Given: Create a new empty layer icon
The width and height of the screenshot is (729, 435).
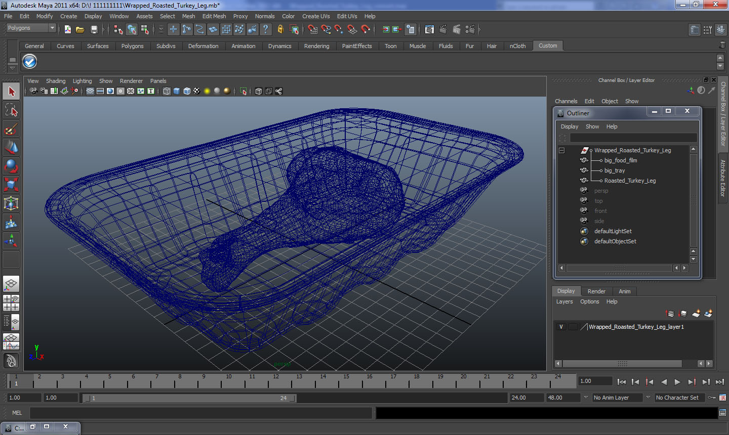Looking at the screenshot, I should [x=696, y=314].
